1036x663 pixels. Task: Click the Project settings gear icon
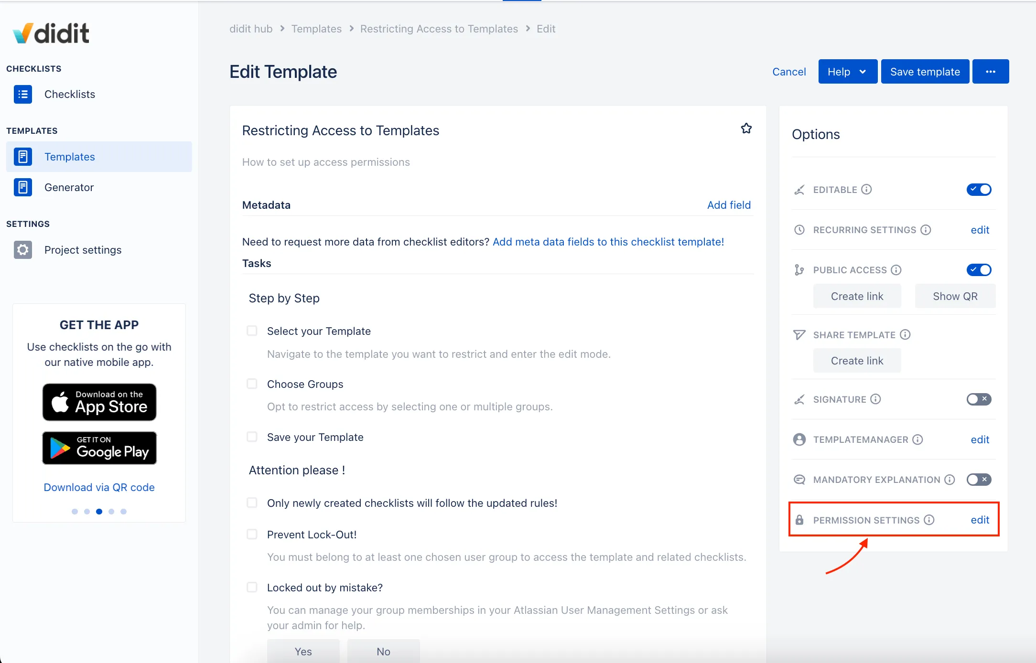(x=23, y=250)
